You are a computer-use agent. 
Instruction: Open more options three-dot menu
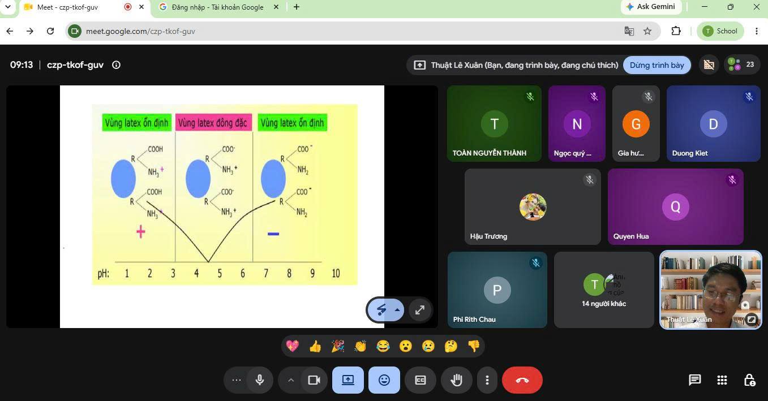click(487, 380)
